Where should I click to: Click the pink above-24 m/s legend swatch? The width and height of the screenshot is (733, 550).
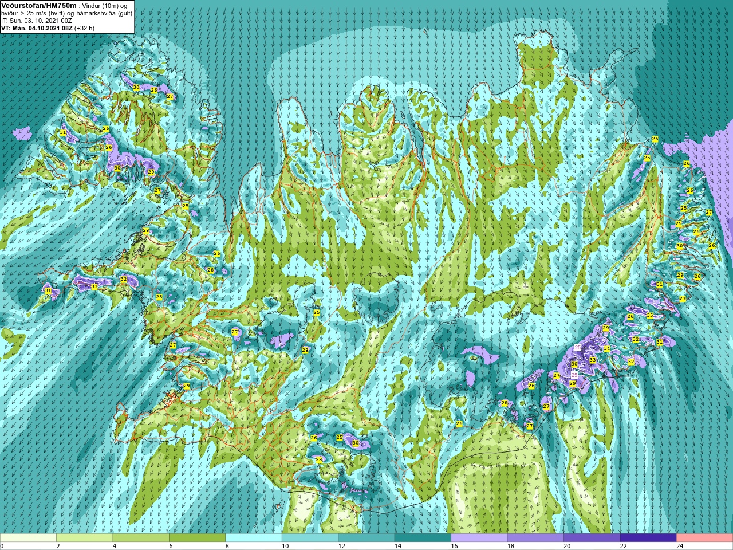coord(705,538)
